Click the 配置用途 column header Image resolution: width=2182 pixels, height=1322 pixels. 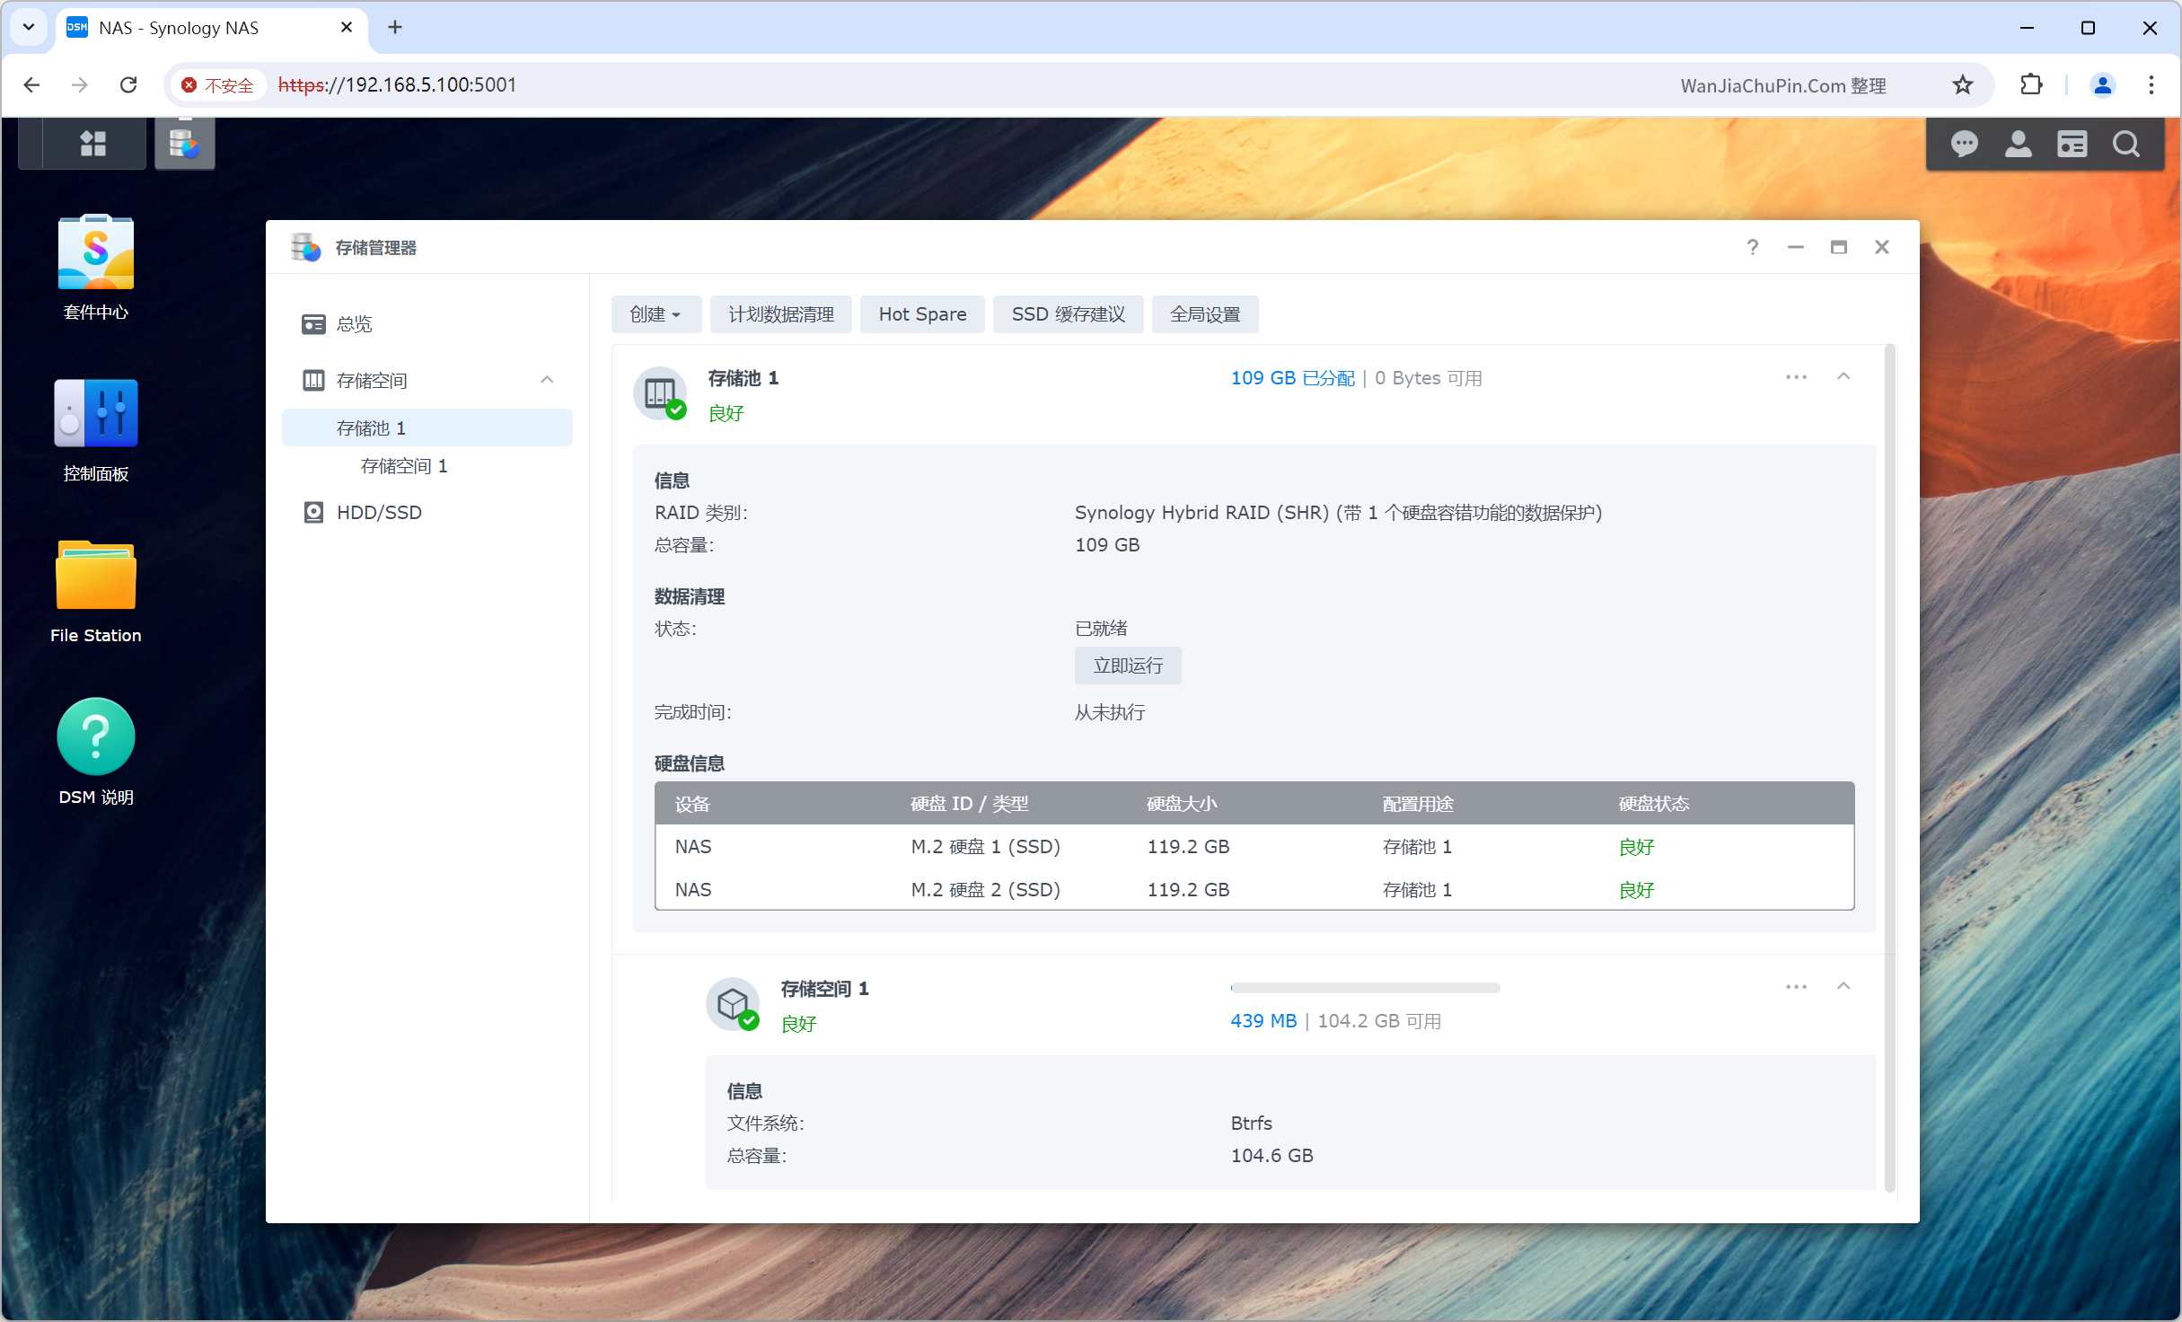(1418, 804)
